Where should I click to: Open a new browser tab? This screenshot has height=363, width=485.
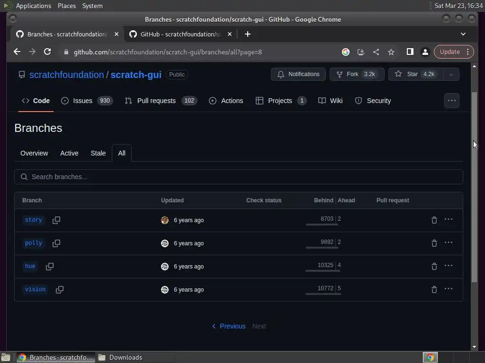[x=247, y=34]
